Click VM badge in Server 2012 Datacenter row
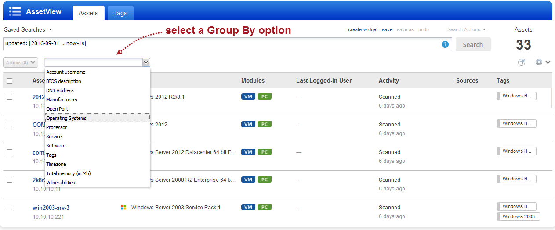 pos(248,152)
